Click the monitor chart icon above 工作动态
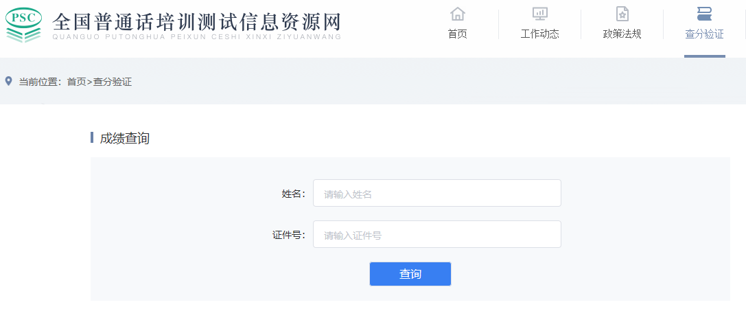This screenshot has height=309, width=746. click(x=539, y=14)
